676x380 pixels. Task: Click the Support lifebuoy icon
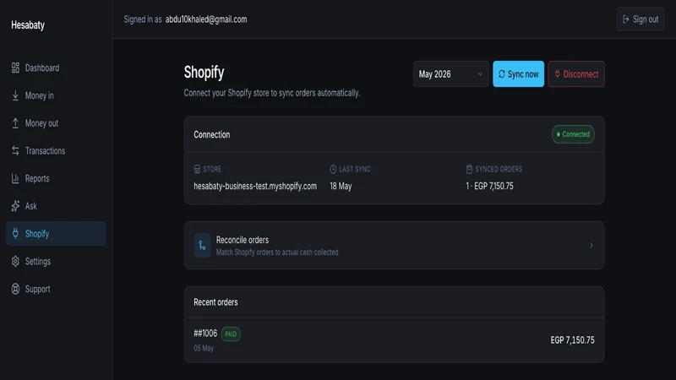click(15, 289)
